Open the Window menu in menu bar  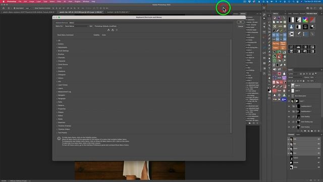(86, 2)
